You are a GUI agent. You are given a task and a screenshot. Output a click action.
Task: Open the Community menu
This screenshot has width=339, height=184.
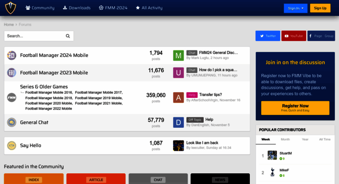40,8
